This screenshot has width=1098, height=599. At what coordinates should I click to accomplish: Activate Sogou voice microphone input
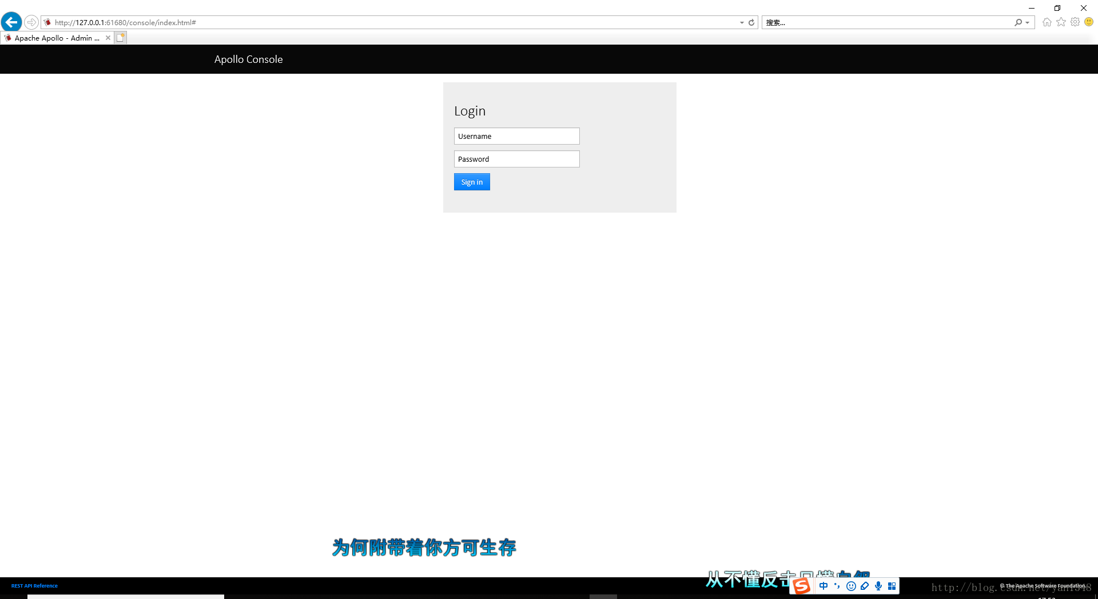coord(878,586)
